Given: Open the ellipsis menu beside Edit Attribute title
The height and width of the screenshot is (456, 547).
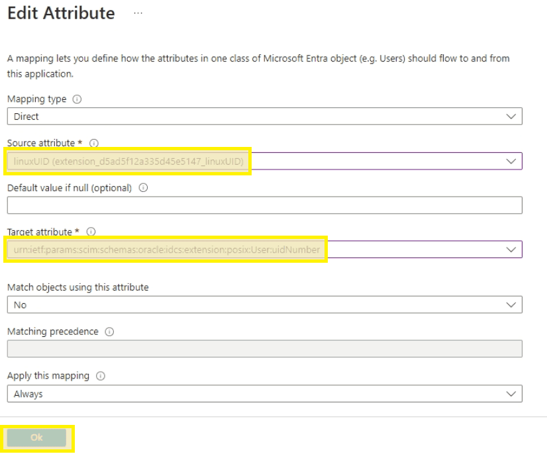Looking at the screenshot, I should (x=137, y=14).
